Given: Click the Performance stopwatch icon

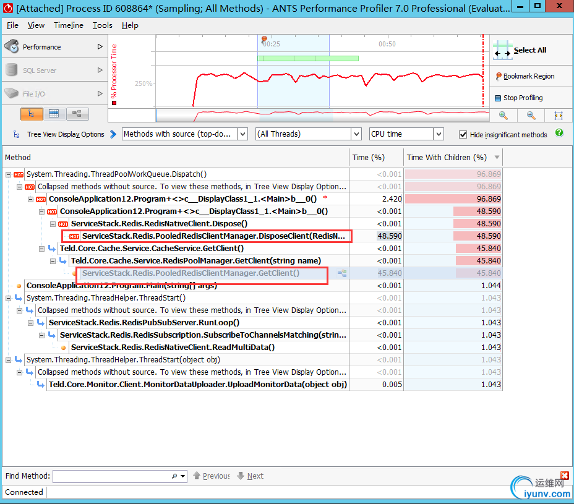Looking at the screenshot, I should point(12,46).
